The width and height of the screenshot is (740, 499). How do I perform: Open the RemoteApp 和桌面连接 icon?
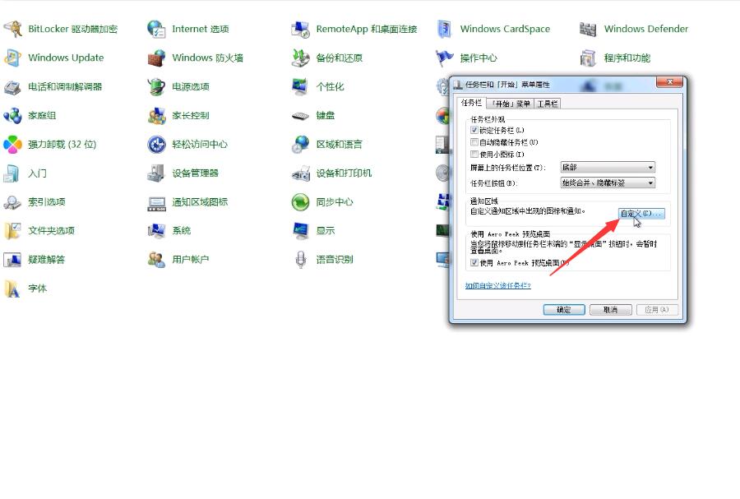301,30
